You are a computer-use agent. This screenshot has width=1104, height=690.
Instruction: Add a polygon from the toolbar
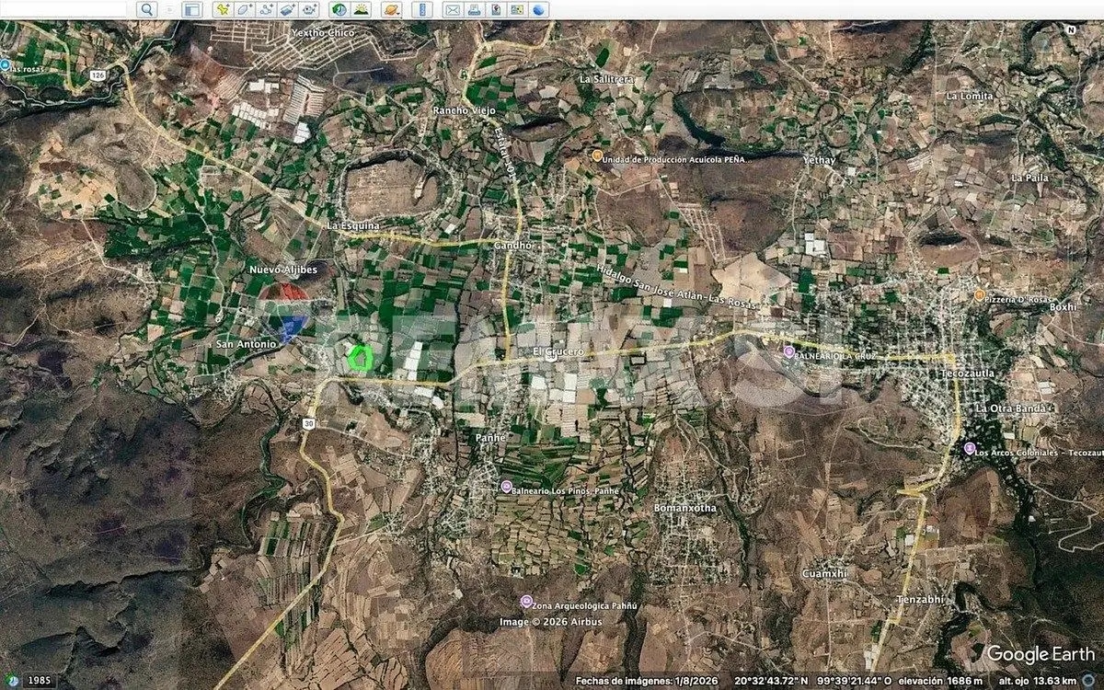coord(244,9)
